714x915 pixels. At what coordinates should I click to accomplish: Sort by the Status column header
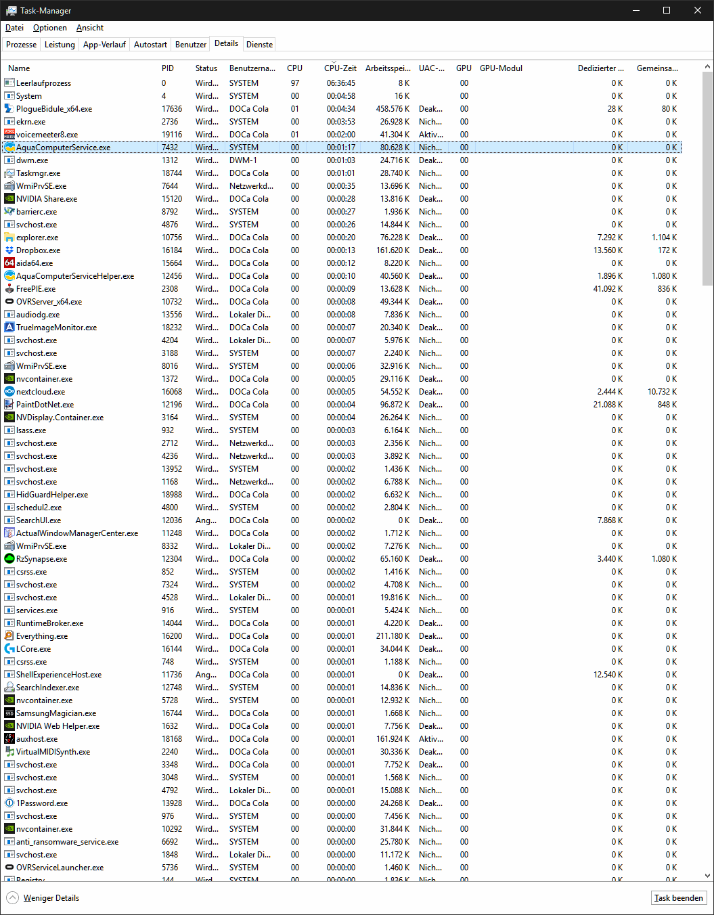[208, 68]
